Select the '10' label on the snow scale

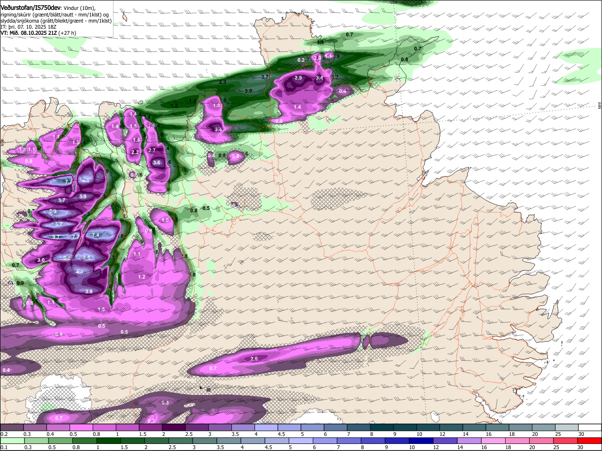coord(419,434)
